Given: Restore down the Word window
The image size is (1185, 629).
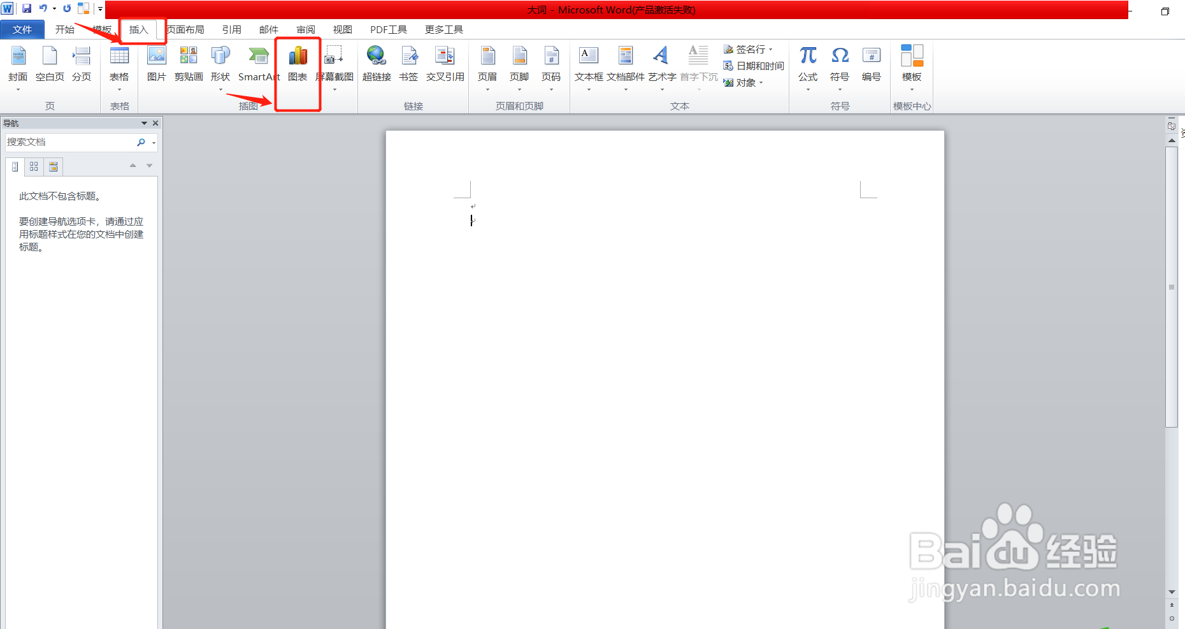Looking at the screenshot, I should 1165,11.
